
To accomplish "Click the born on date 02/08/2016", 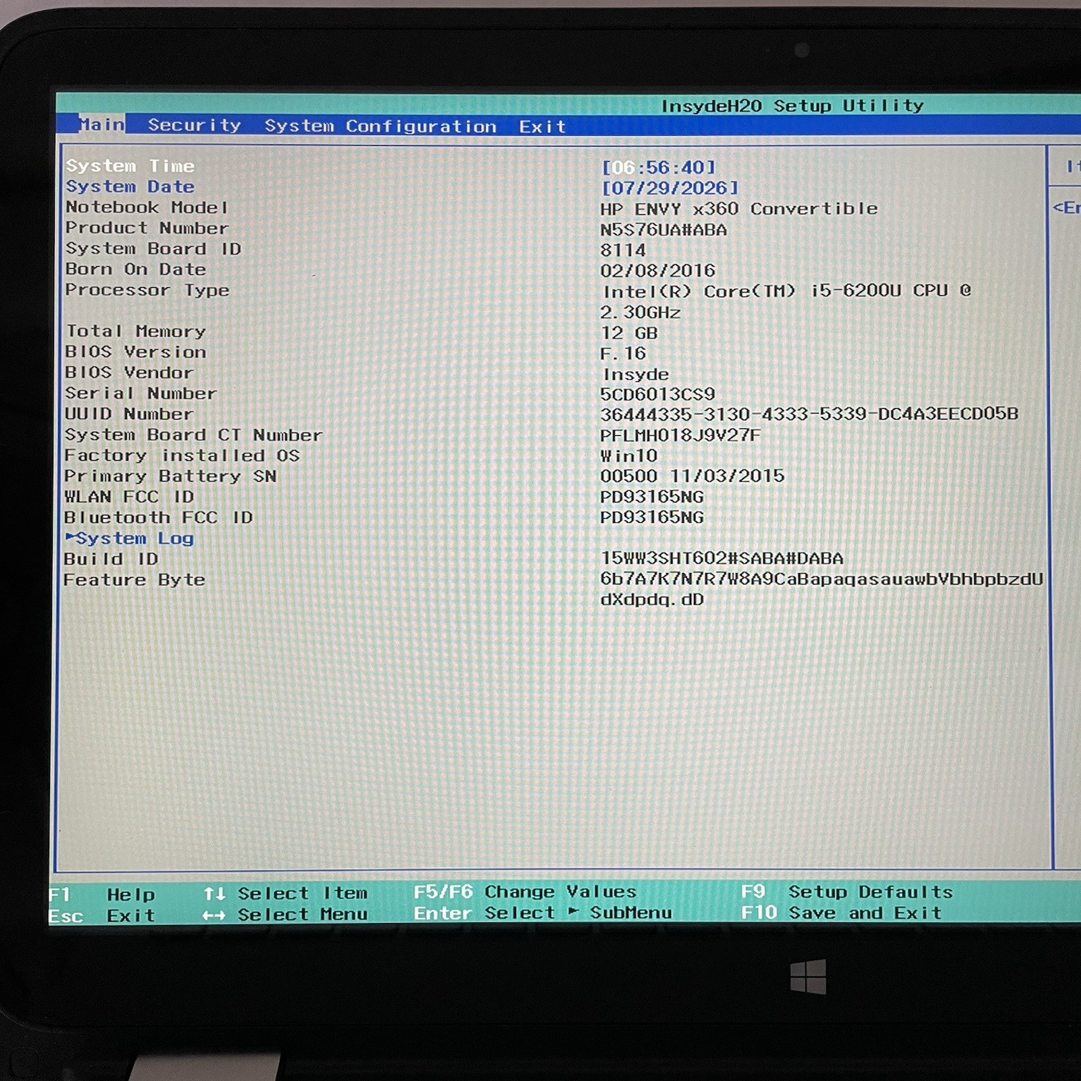I will click(657, 270).
